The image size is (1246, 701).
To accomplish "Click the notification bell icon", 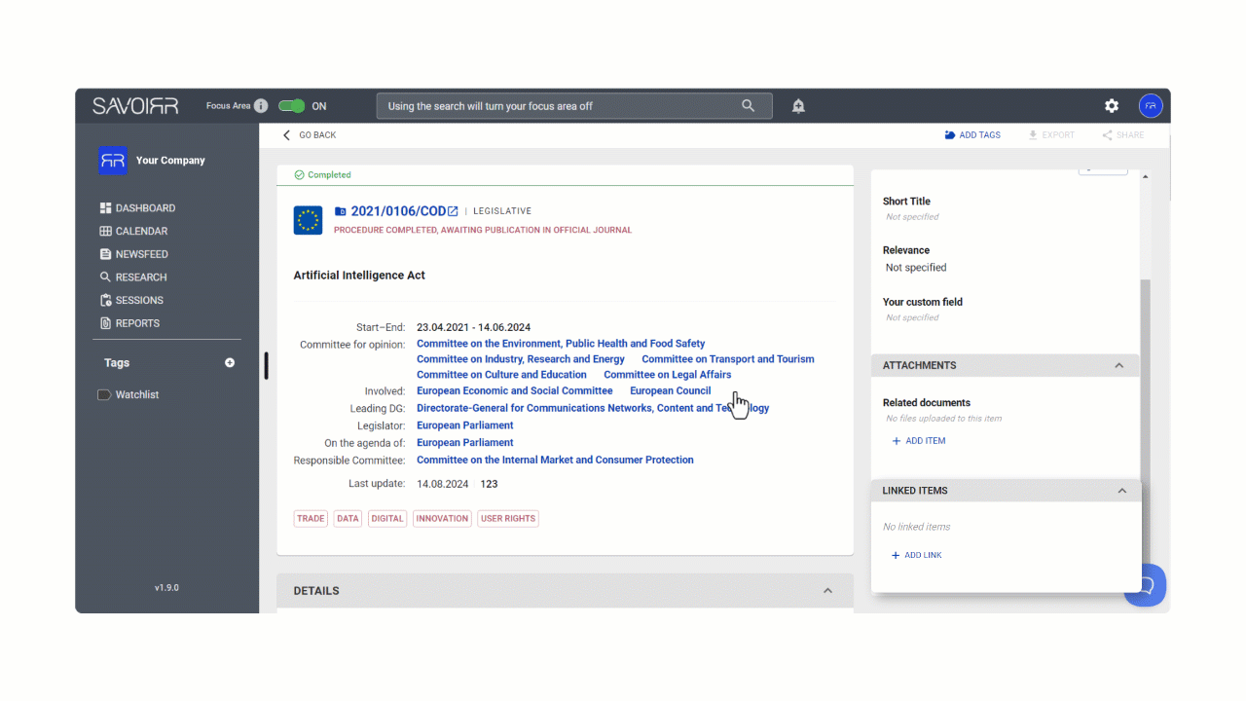I will [798, 106].
